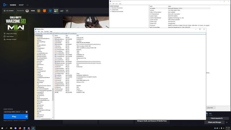The width and height of the screenshot is (231, 130).
Task: Select the Font Management registry key
Action: point(41,71)
